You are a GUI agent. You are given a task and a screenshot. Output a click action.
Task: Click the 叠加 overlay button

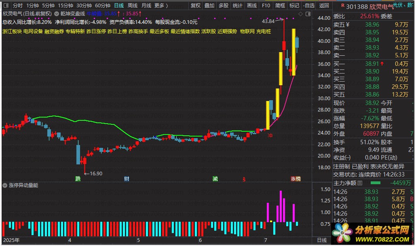[209, 5]
